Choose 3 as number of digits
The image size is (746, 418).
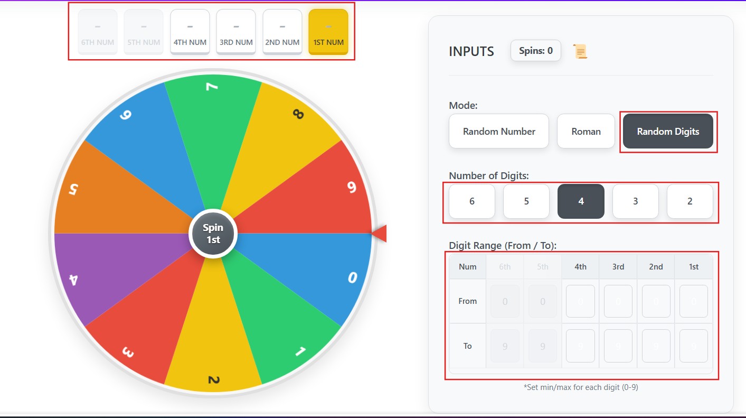tap(636, 201)
